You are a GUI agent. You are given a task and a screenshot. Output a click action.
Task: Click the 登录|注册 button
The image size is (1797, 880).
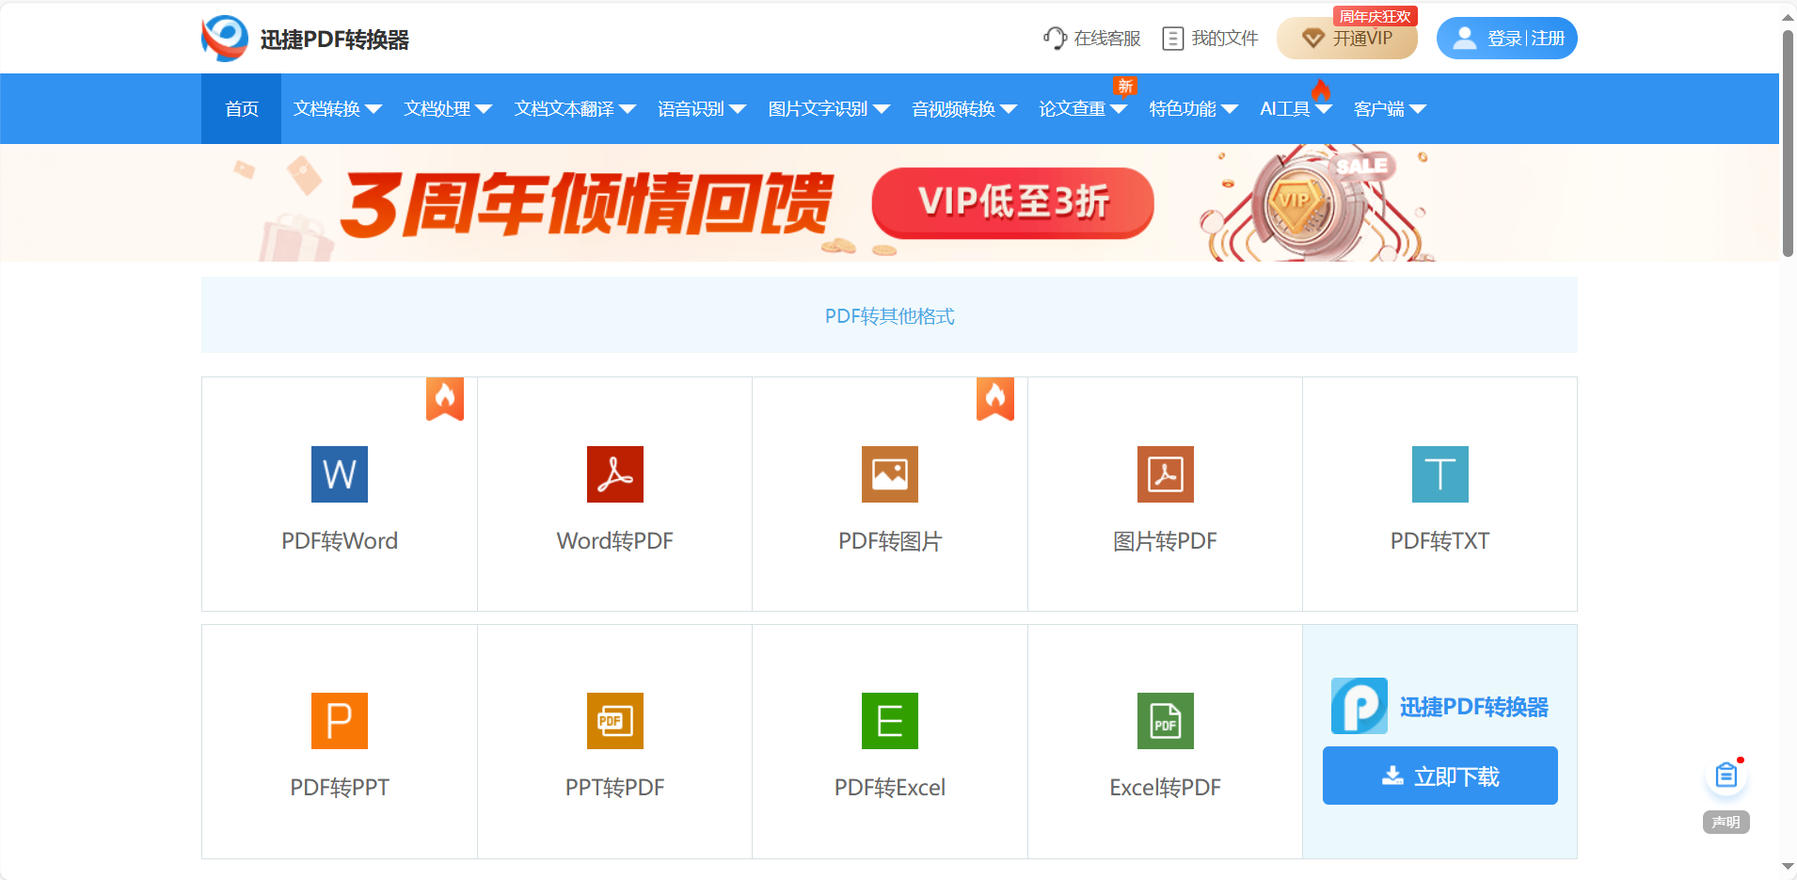[x=1507, y=39]
